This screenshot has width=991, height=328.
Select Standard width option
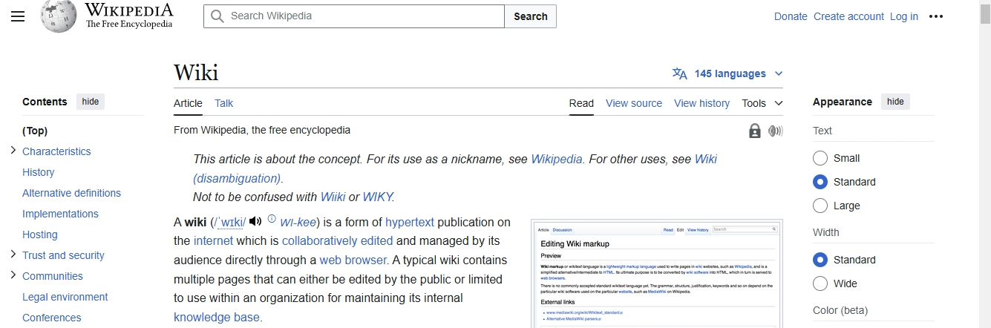pos(820,260)
